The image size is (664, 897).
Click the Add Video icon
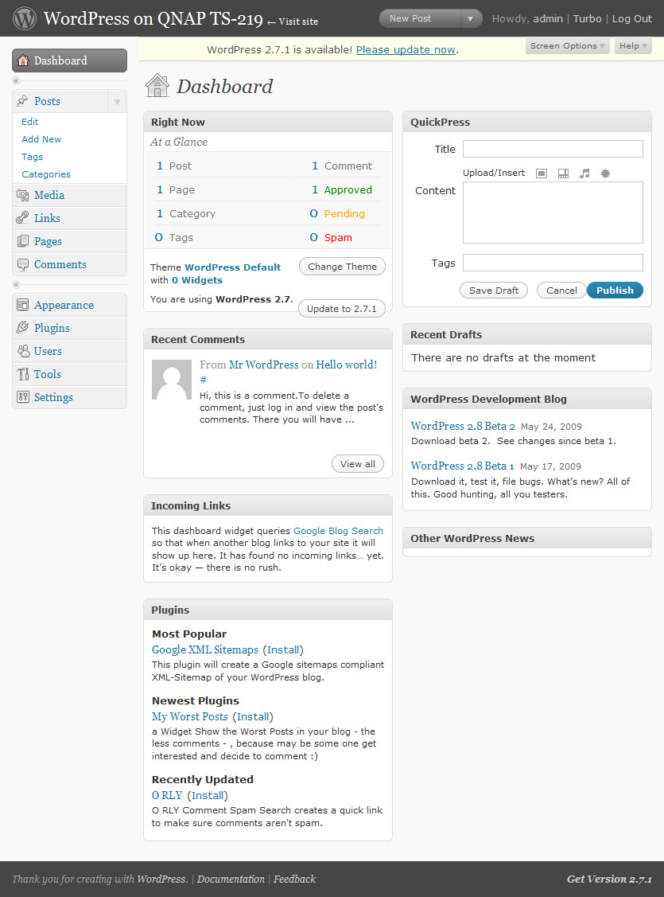pyautogui.click(x=563, y=173)
